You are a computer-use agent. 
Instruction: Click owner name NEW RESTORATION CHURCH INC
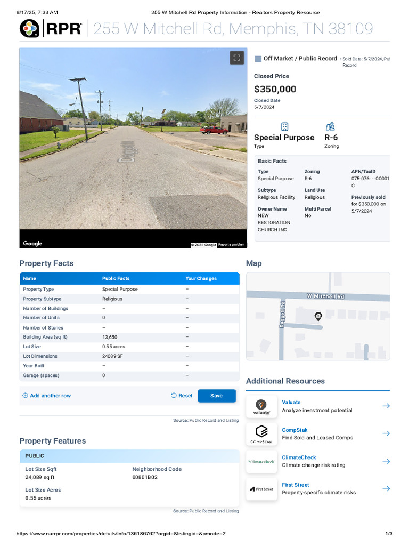[274, 223]
